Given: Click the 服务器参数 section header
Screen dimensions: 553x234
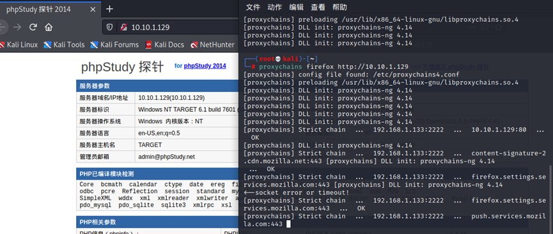Looking at the screenshot, I should [x=157, y=86].
